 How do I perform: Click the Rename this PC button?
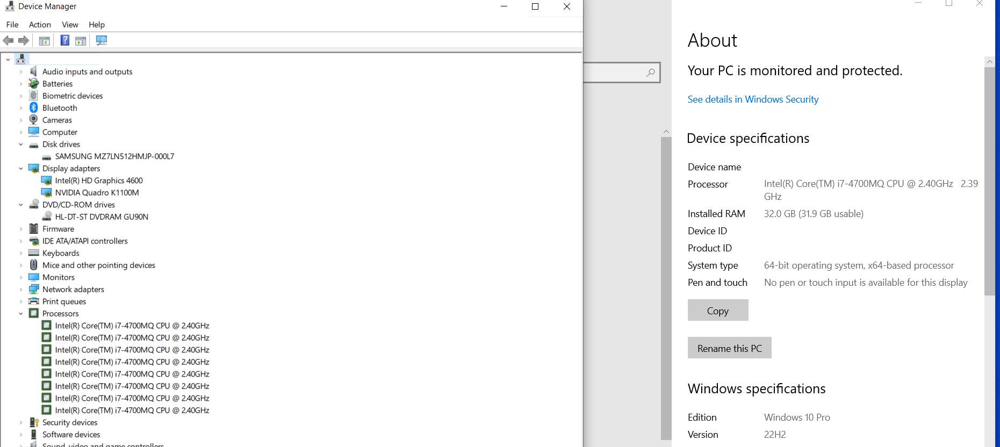[x=730, y=348]
